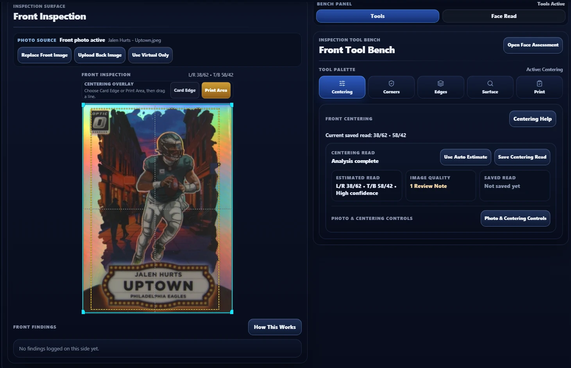Screen dimensions: 571x368
Task: Click 'L/R 38/62 • T/B 58/42' overlay readout
Action: [x=211, y=75]
